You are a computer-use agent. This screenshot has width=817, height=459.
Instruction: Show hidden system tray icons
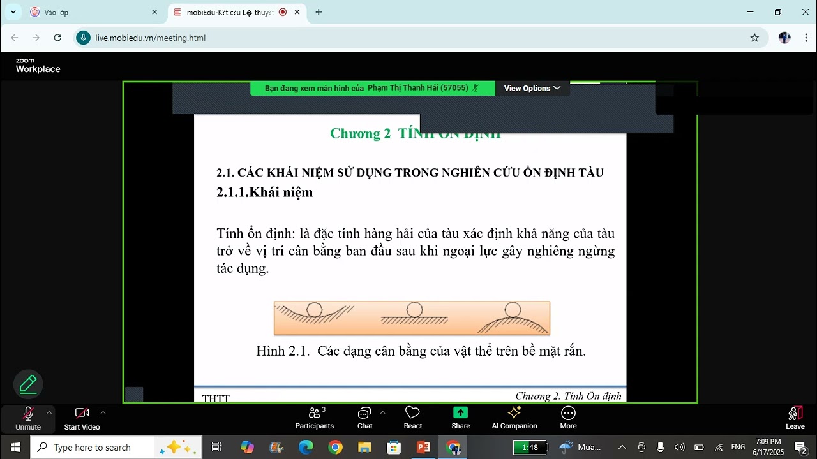coord(622,447)
